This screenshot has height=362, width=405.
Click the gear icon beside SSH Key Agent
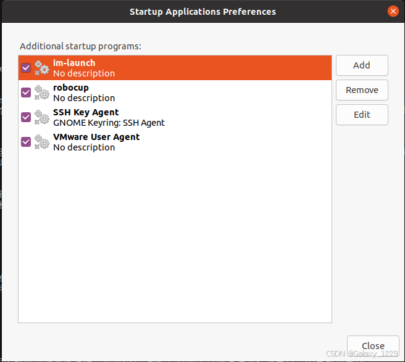tap(41, 117)
